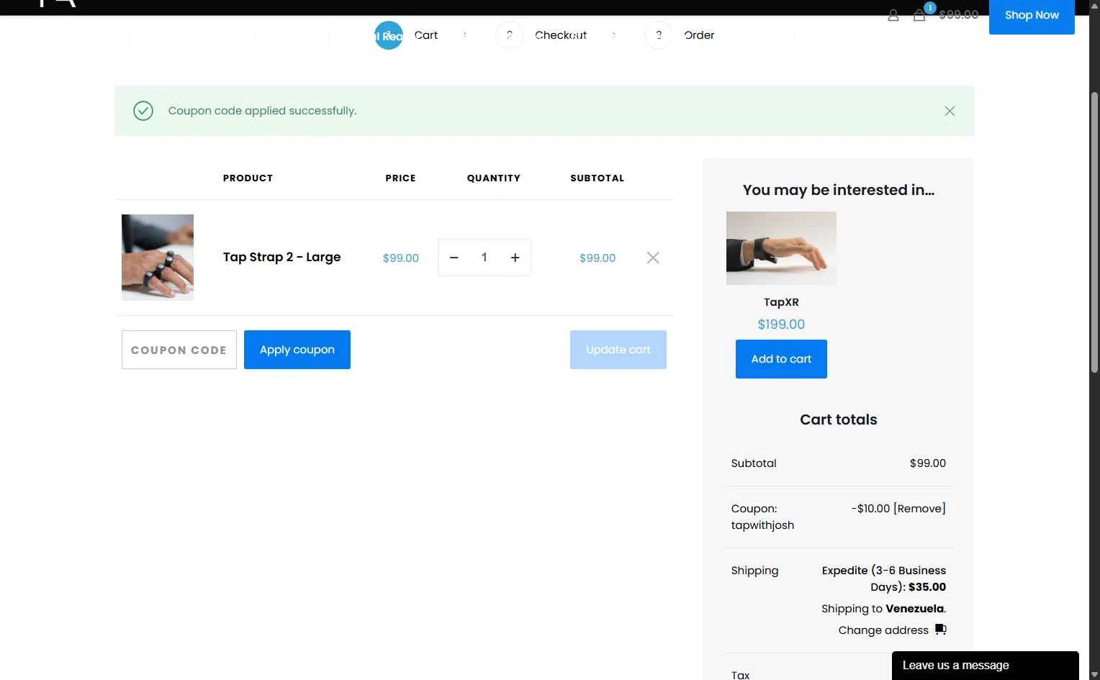The image size is (1100, 680).
Task: Click the Change address link
Action: (x=883, y=630)
